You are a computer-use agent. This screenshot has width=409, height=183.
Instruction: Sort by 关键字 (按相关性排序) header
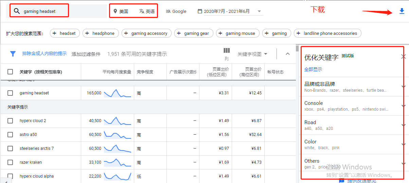coord(41,72)
